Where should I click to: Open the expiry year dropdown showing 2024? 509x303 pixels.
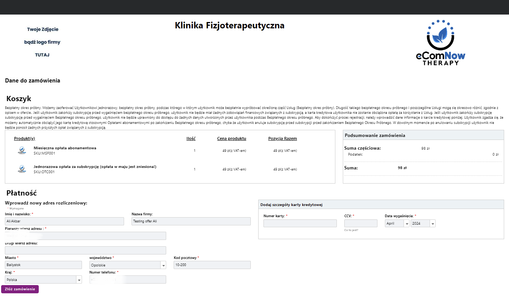coord(423,223)
